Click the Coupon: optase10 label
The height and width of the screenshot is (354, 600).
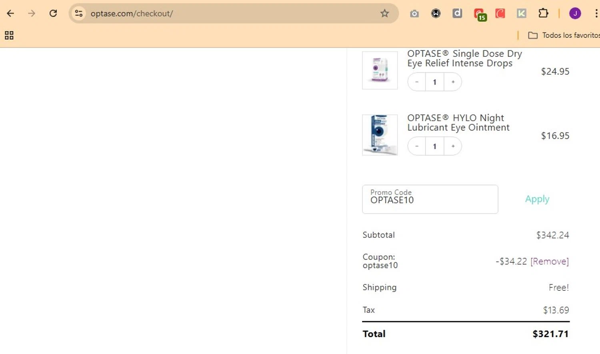click(x=380, y=261)
